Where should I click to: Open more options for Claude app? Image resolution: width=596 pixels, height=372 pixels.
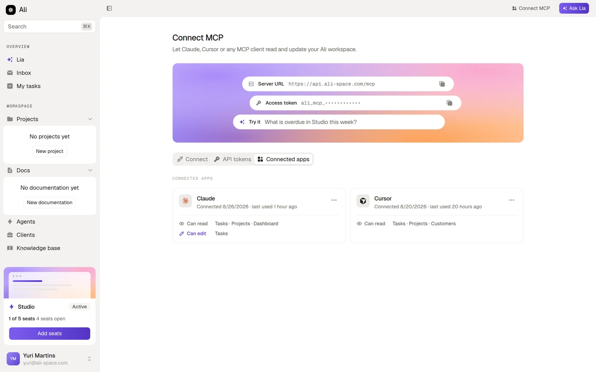click(x=334, y=200)
